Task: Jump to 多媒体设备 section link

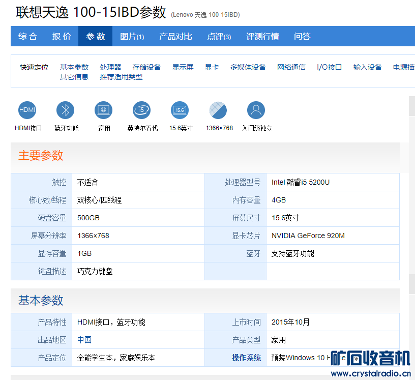Action: click(x=248, y=67)
